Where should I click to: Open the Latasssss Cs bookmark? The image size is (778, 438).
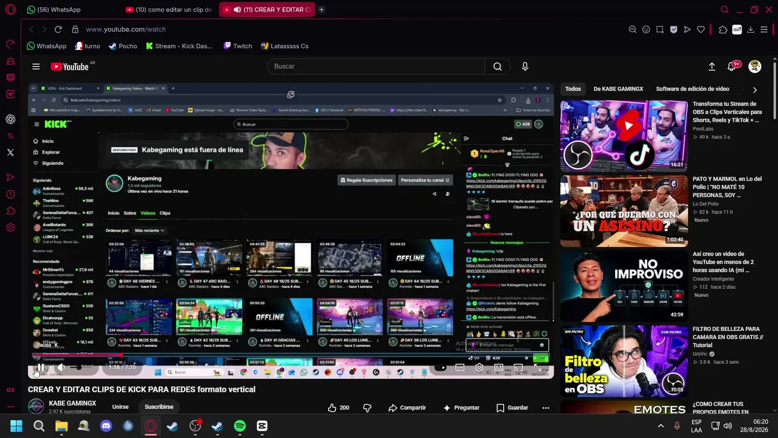284,46
